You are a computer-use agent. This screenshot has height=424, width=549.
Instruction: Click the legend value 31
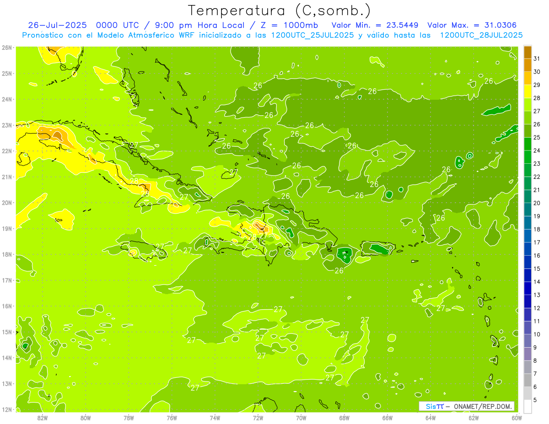click(x=537, y=59)
